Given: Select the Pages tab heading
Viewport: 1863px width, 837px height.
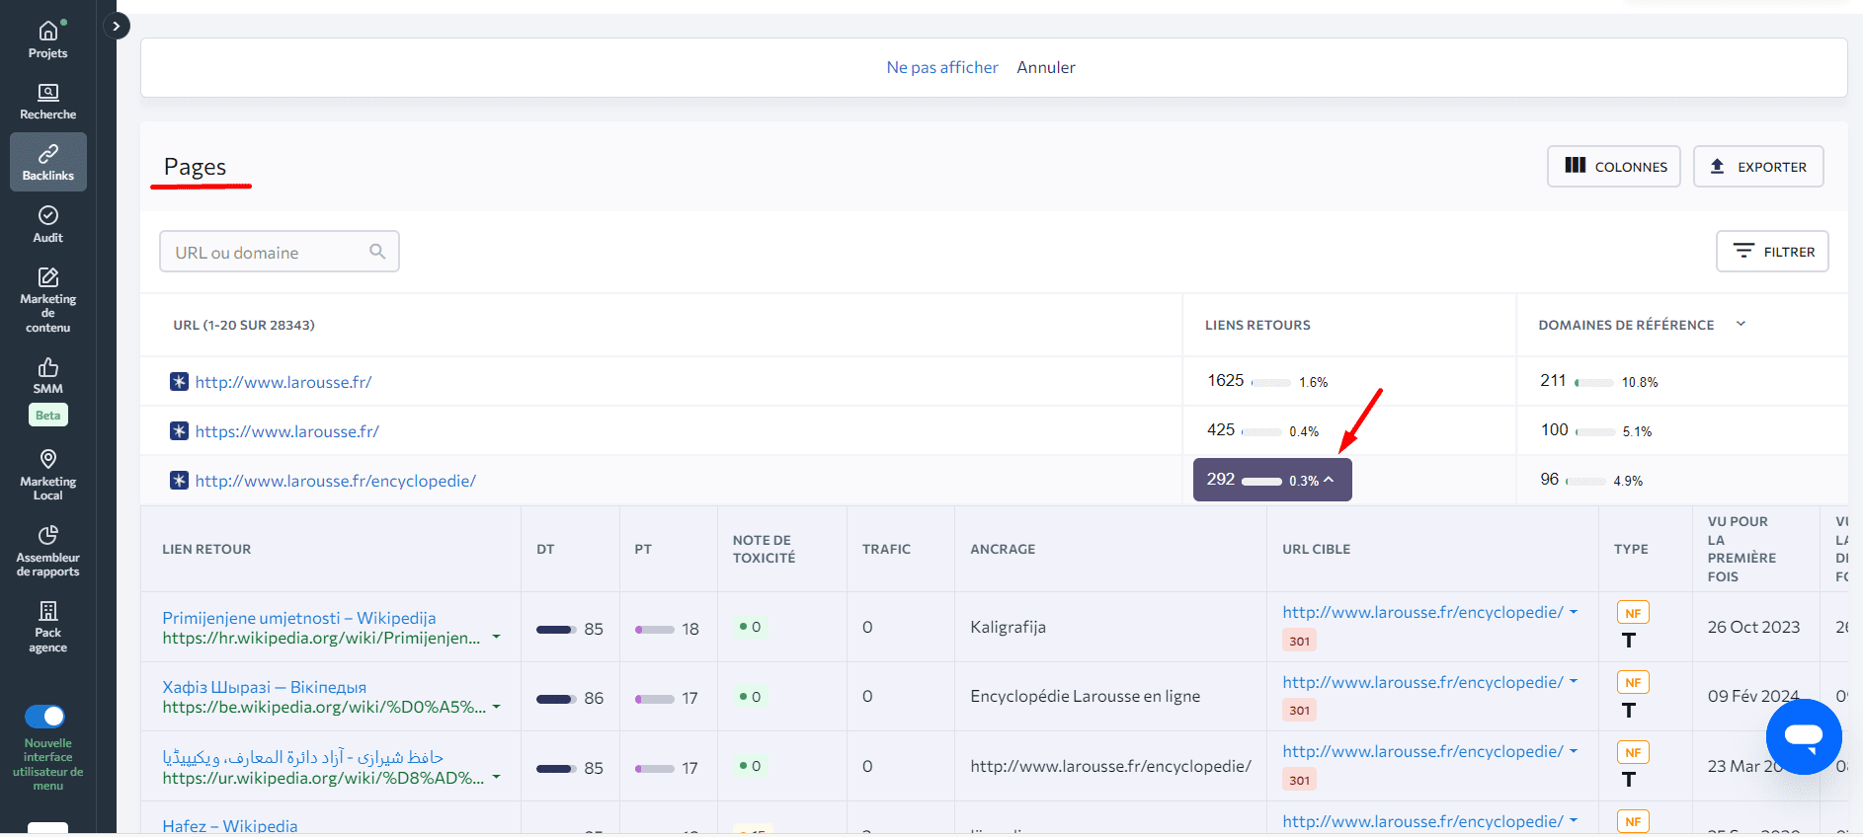Looking at the screenshot, I should [196, 167].
